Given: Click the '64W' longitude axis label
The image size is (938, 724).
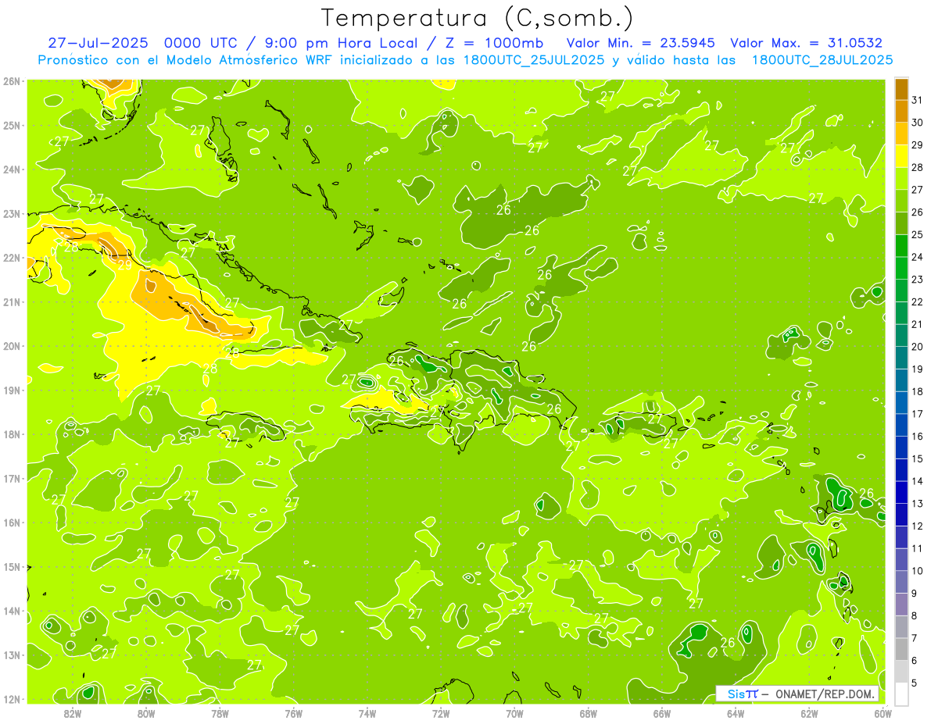Looking at the screenshot, I should pyautogui.click(x=736, y=713).
